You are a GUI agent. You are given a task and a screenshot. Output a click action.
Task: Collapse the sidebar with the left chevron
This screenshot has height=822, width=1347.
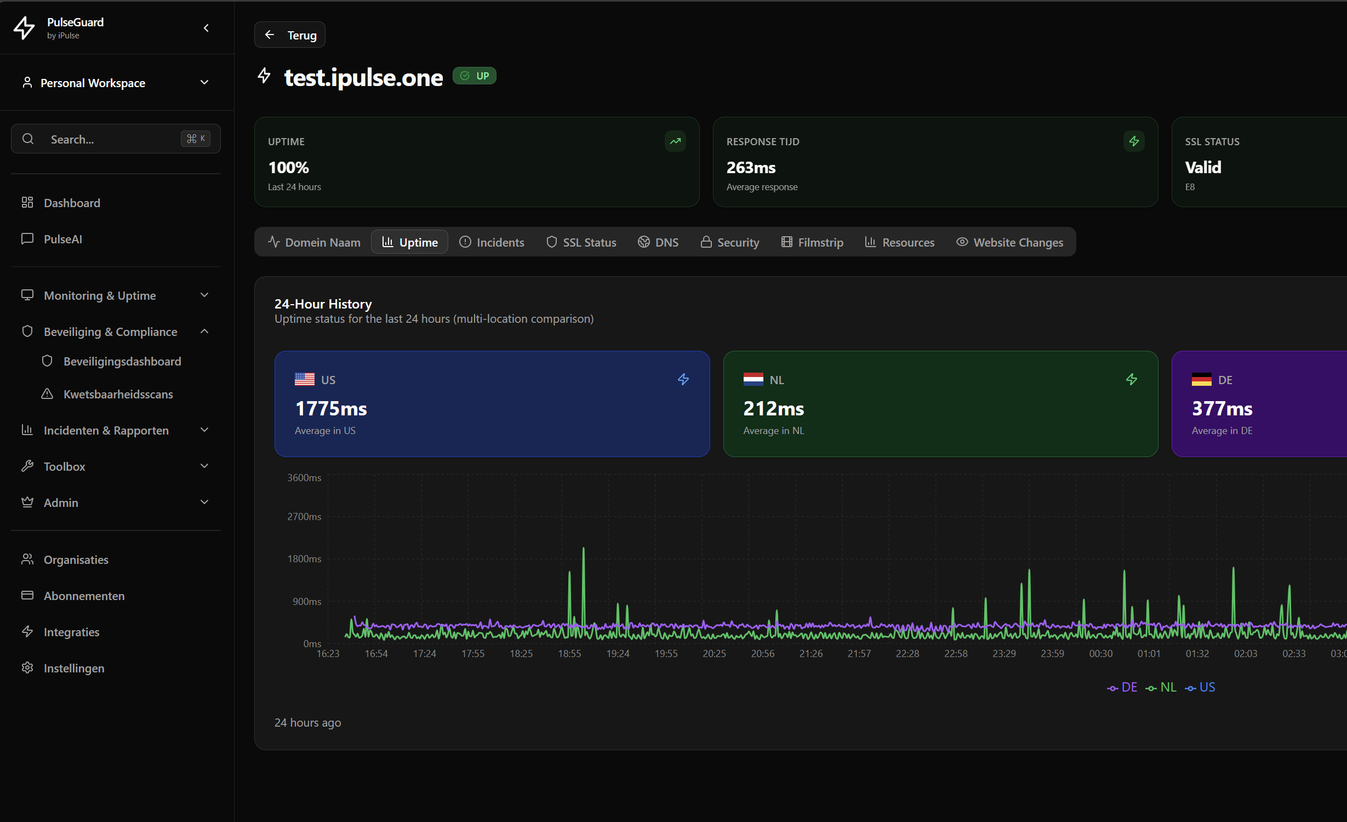(x=206, y=28)
